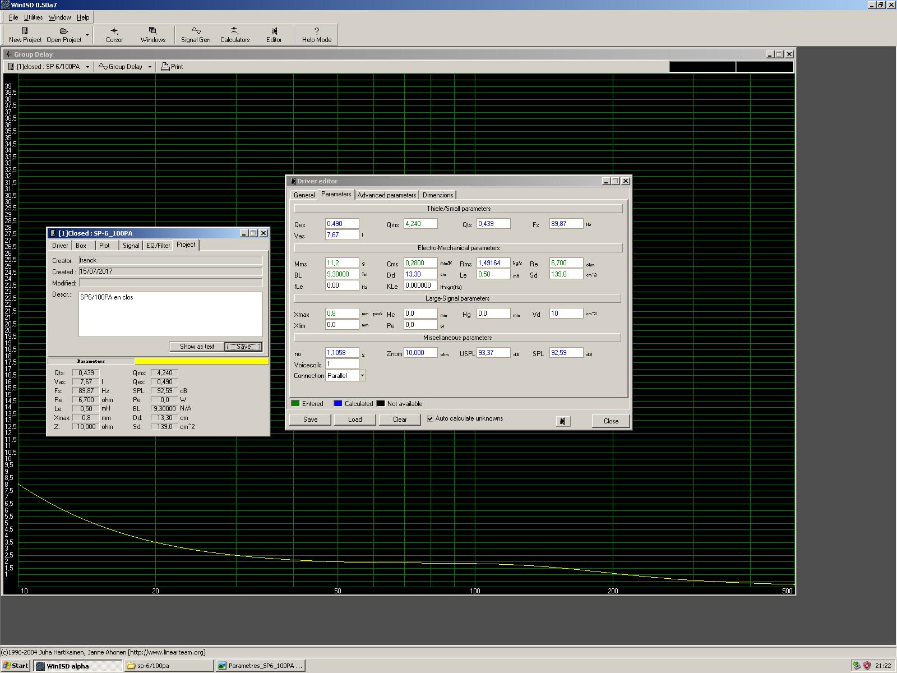Open the driver Editor from toolbar
The height and width of the screenshot is (673, 897).
pos(274,34)
